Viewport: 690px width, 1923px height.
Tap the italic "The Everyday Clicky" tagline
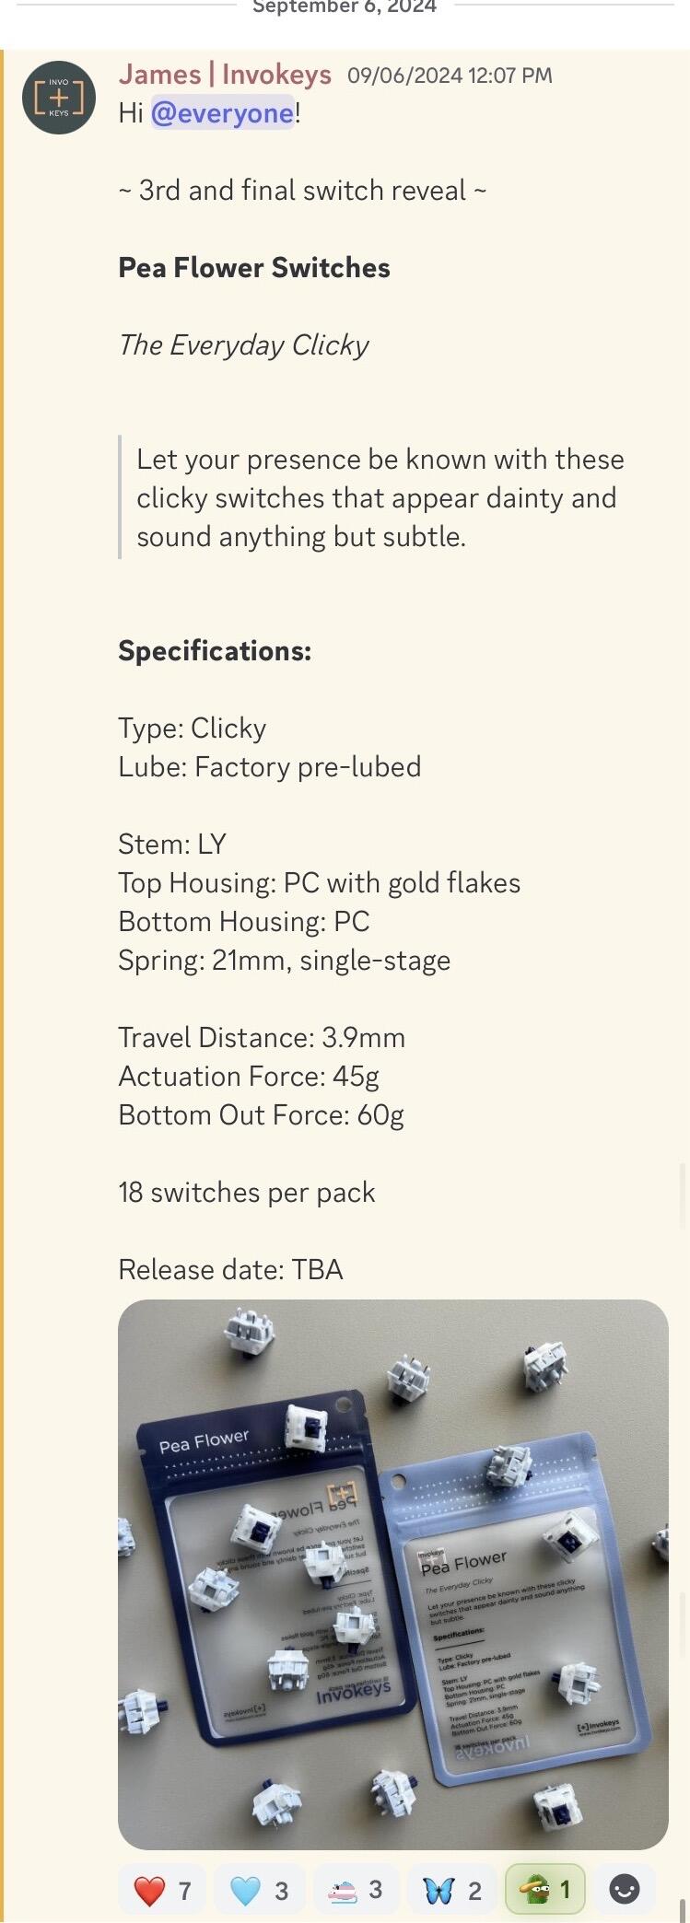243,345
